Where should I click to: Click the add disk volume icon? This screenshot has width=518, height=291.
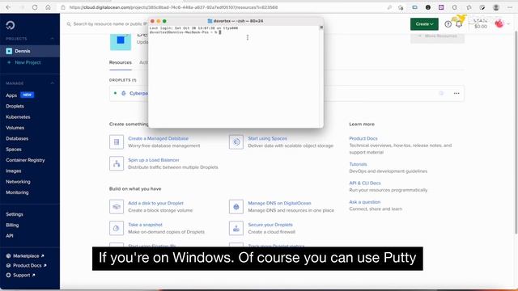[x=117, y=207]
